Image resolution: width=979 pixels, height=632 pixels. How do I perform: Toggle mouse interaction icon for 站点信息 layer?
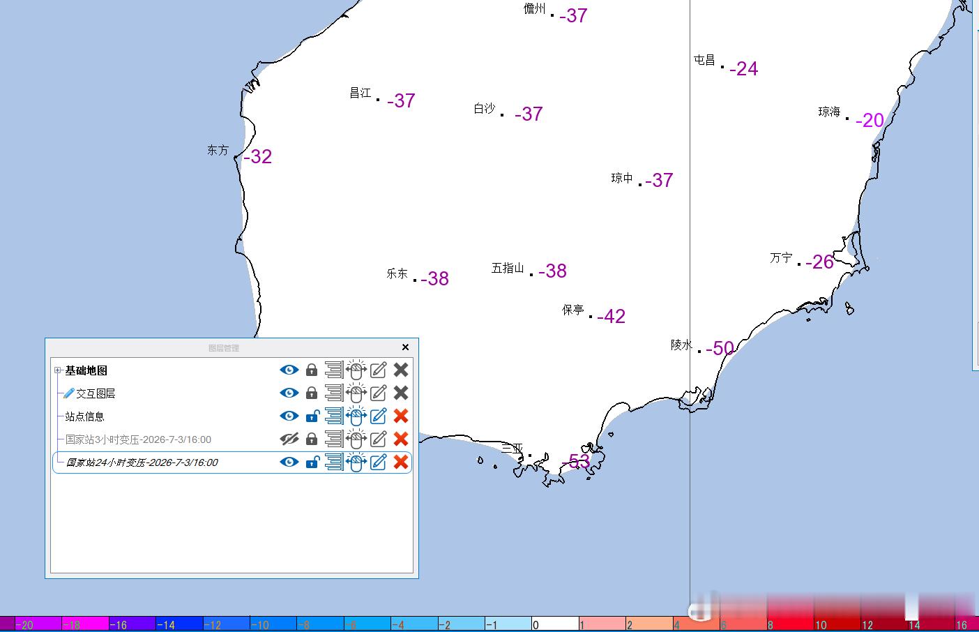[x=356, y=416]
